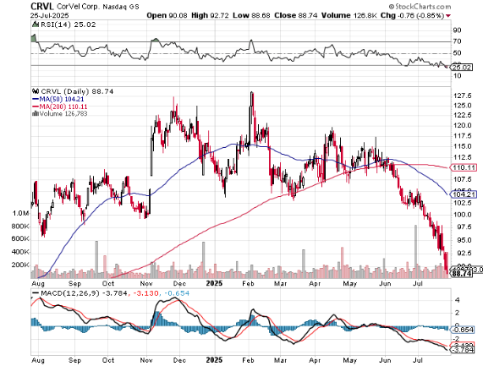Select the CRVL ticker symbol title
Viewport: 483px width, 366px height.
(x=42, y=6)
